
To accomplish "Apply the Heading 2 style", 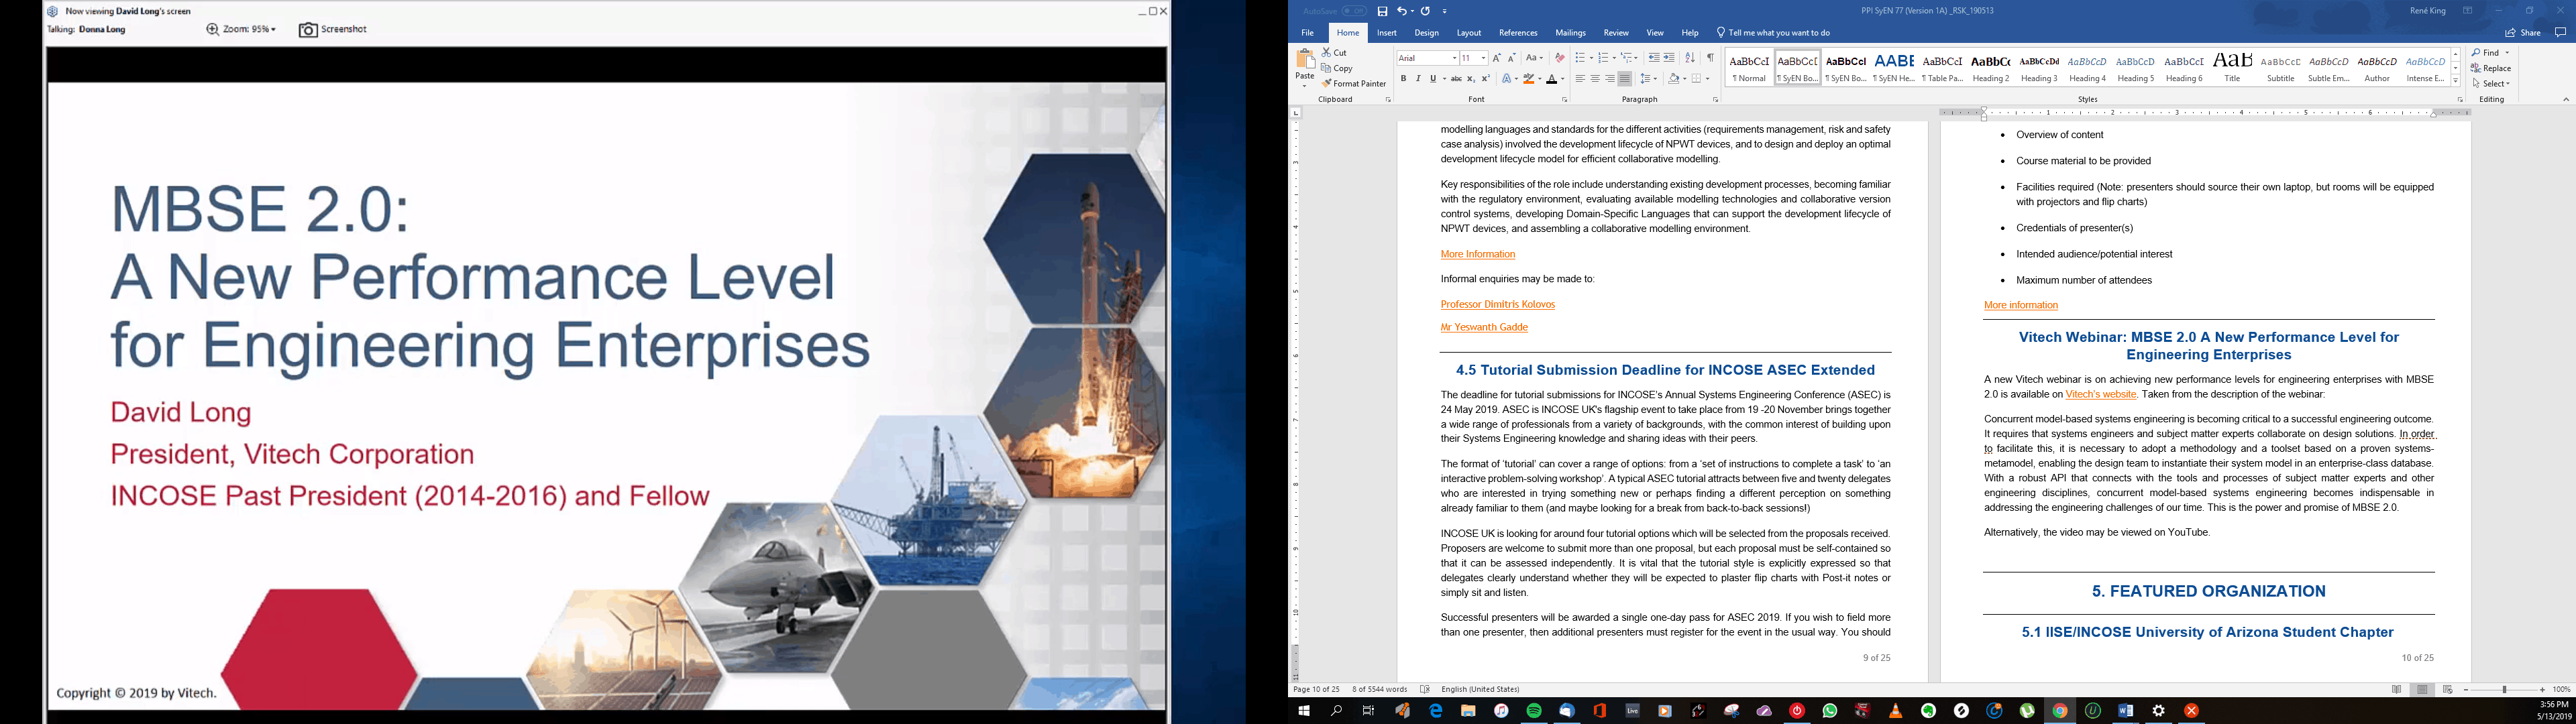I will click(1990, 68).
